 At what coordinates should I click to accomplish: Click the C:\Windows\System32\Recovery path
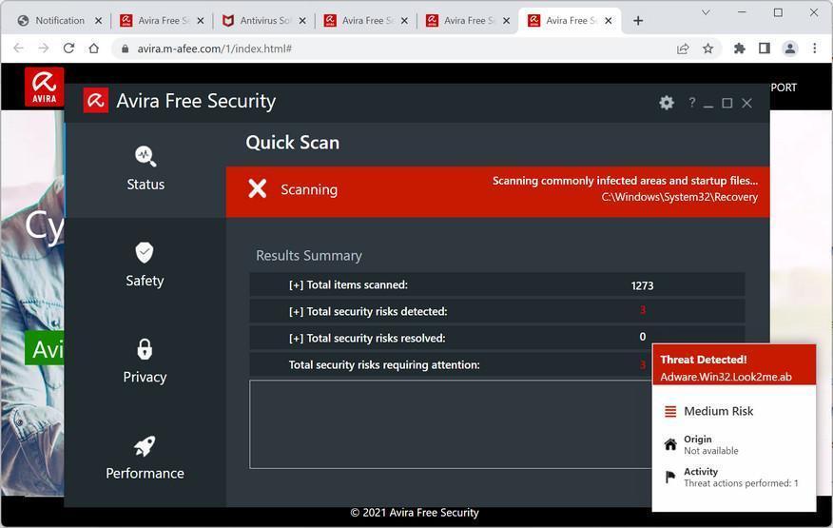[680, 197]
